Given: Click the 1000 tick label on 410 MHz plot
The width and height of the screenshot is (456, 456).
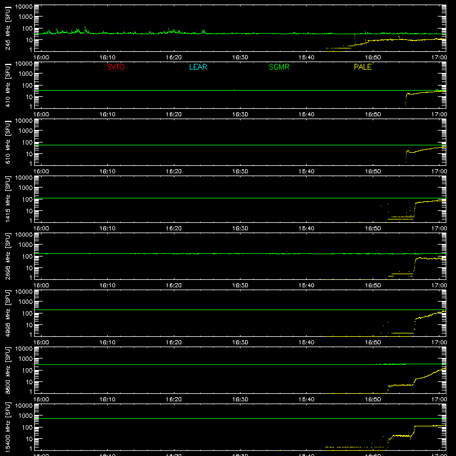Looking at the screenshot, I should pyautogui.click(x=26, y=74).
